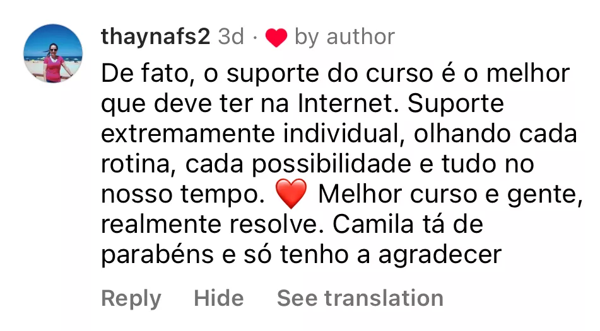Click the "by author" label

pos(344,38)
